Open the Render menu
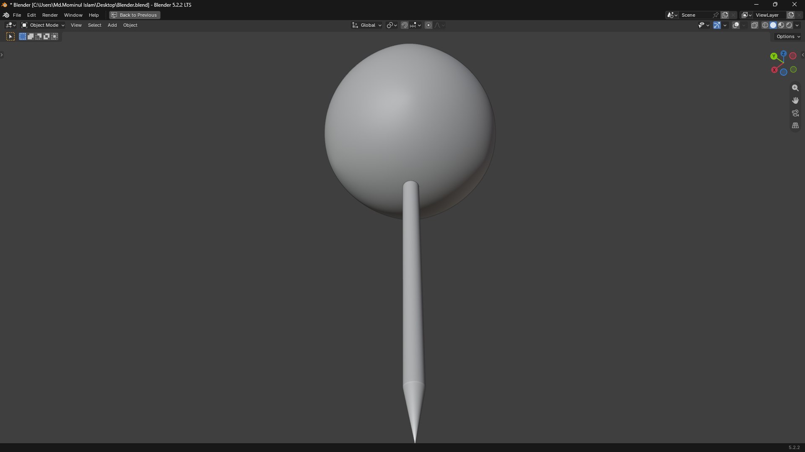The image size is (805, 452). click(50, 15)
